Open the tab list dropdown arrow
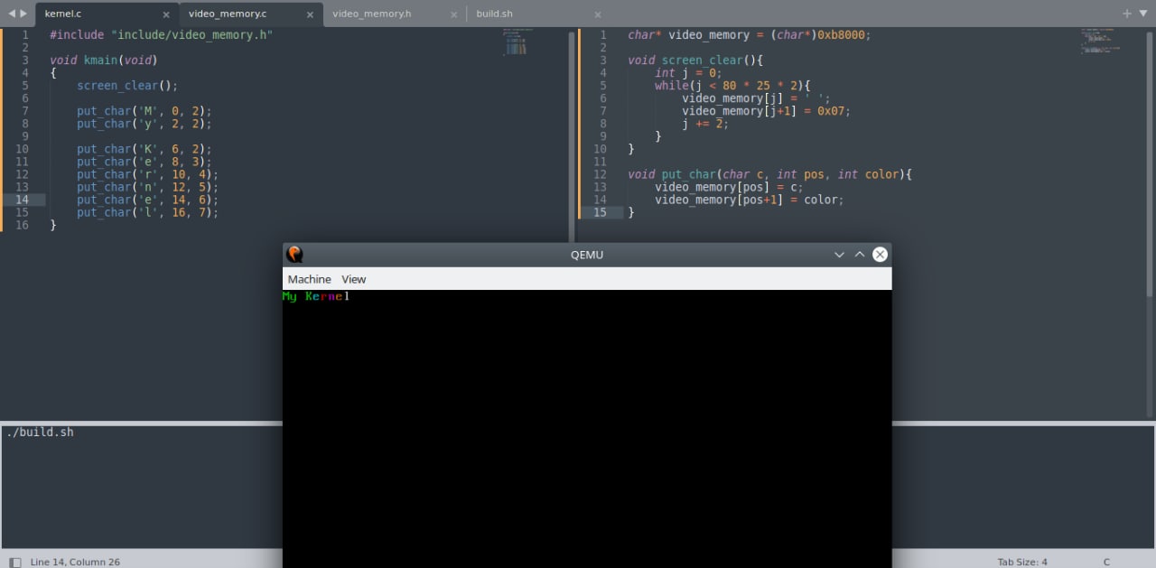 (1142, 14)
